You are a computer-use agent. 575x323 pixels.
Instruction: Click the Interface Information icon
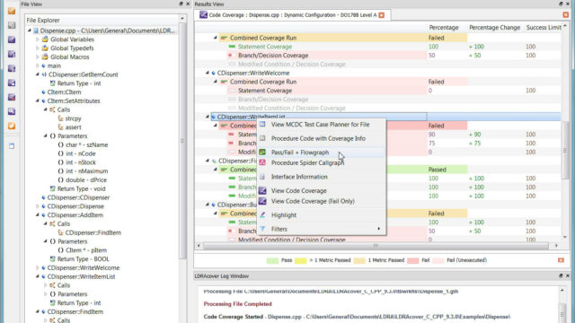(x=262, y=177)
